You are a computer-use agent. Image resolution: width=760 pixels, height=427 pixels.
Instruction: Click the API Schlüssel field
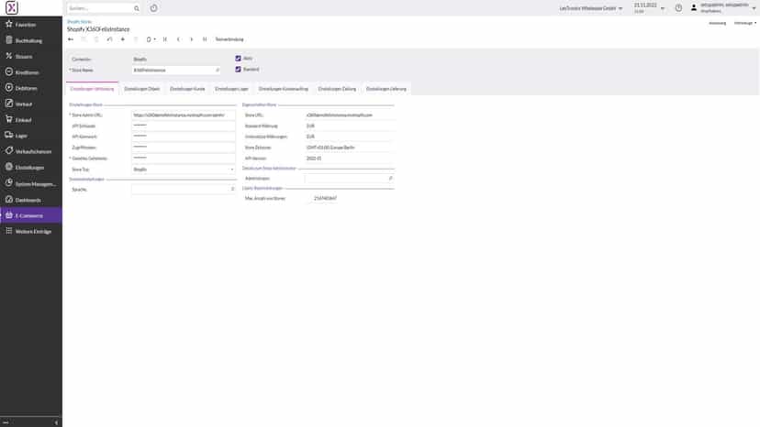[184, 126]
